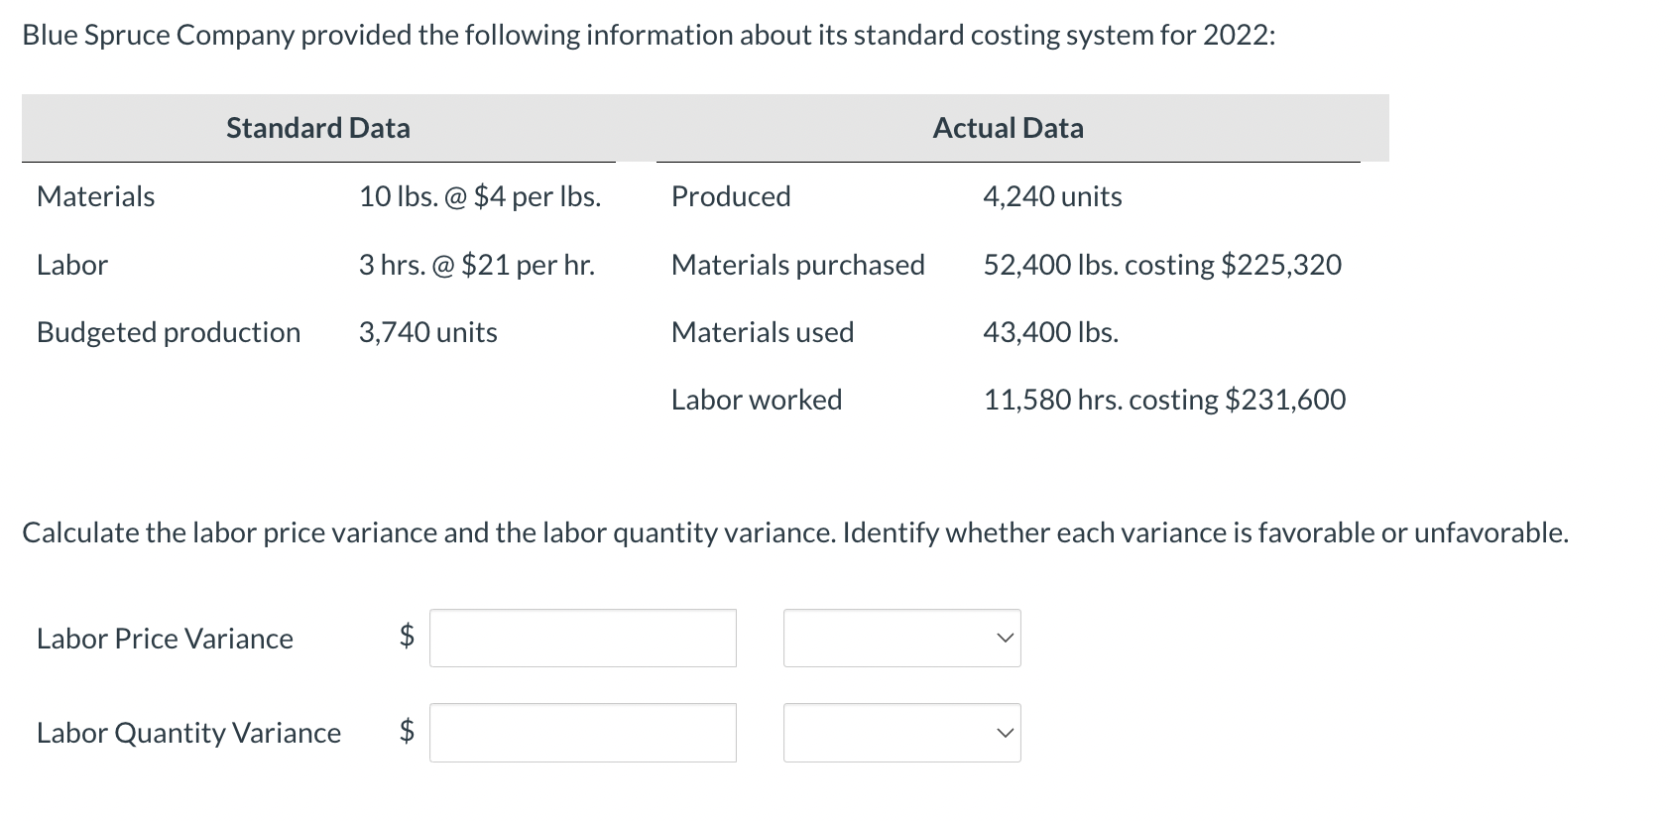The width and height of the screenshot is (1670, 821).
Task: Click the Blue Spruce Company intro sentence
Action: point(650,36)
